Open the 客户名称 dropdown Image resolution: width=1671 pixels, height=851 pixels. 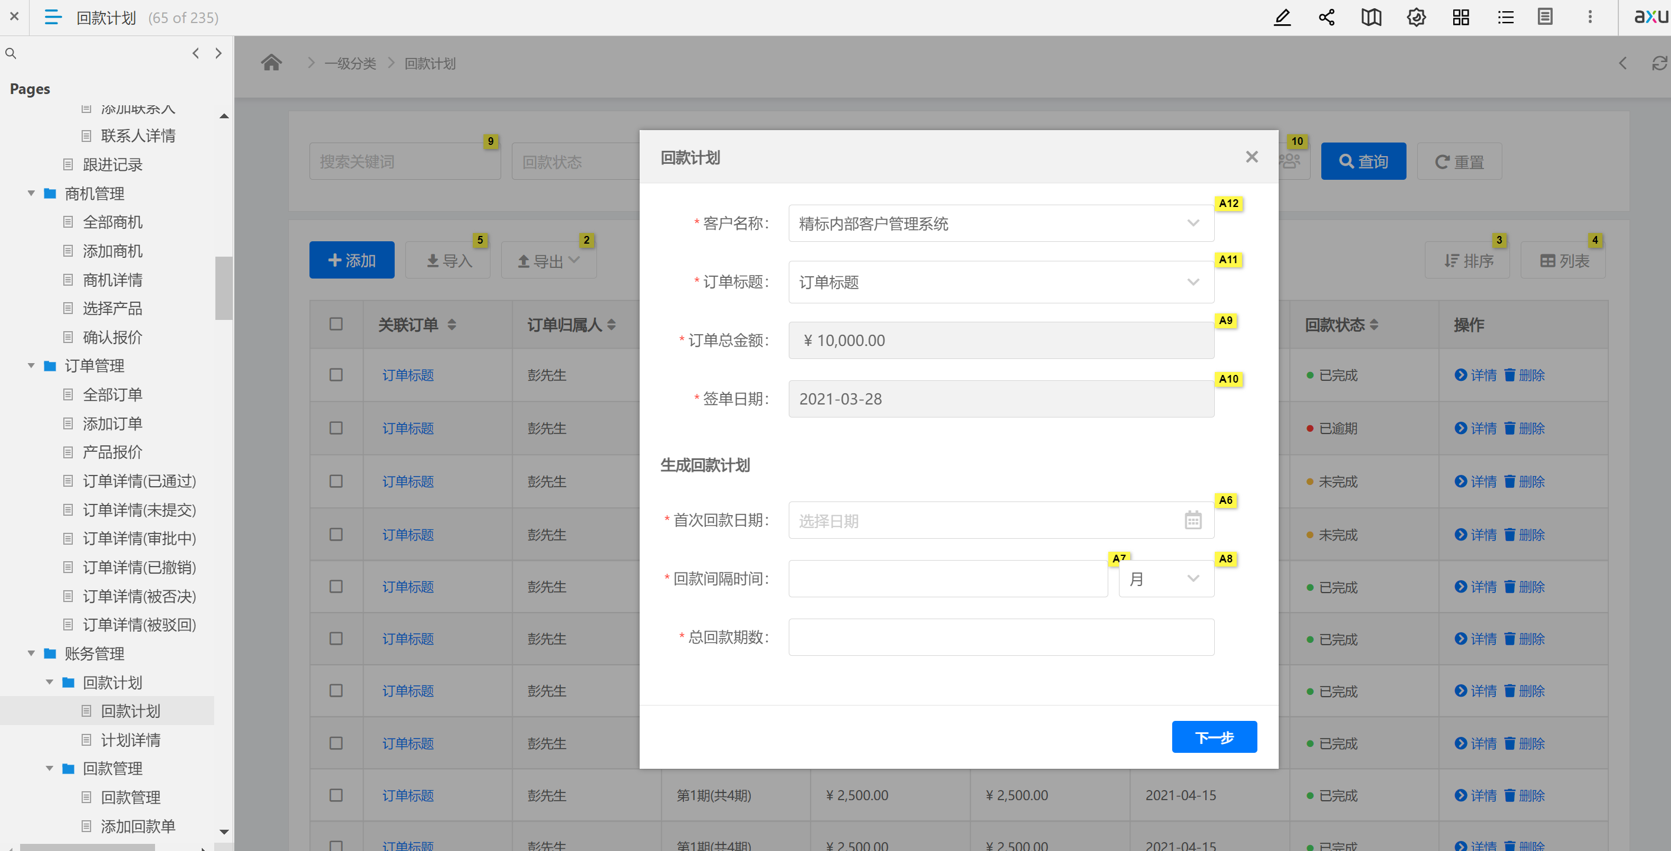1001,223
